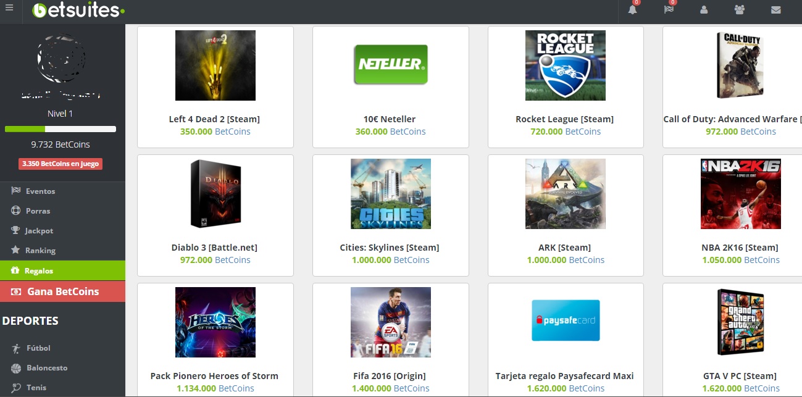Click the Ranking star icon
This screenshot has height=397, width=802.
pyautogui.click(x=15, y=250)
